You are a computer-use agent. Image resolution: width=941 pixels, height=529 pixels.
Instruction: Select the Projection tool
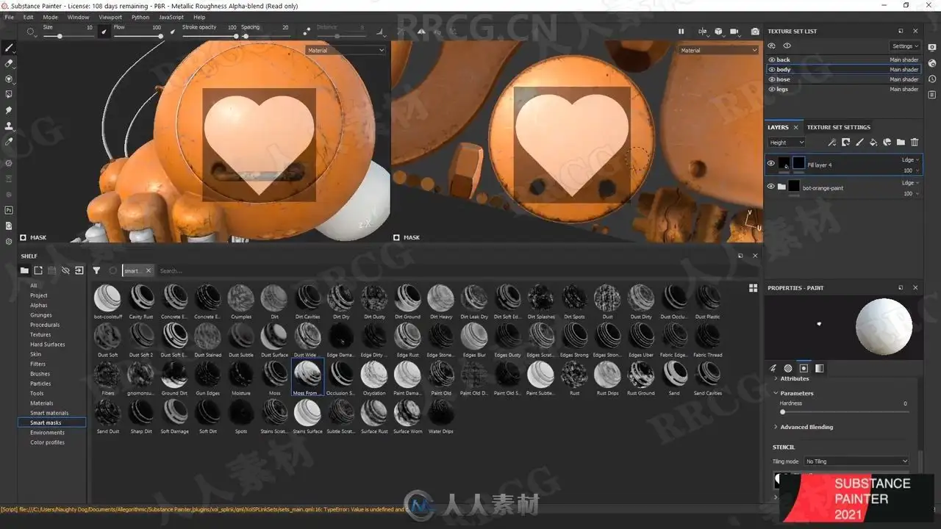pos(9,79)
